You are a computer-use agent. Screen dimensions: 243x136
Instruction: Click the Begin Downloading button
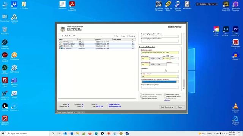[167, 107]
